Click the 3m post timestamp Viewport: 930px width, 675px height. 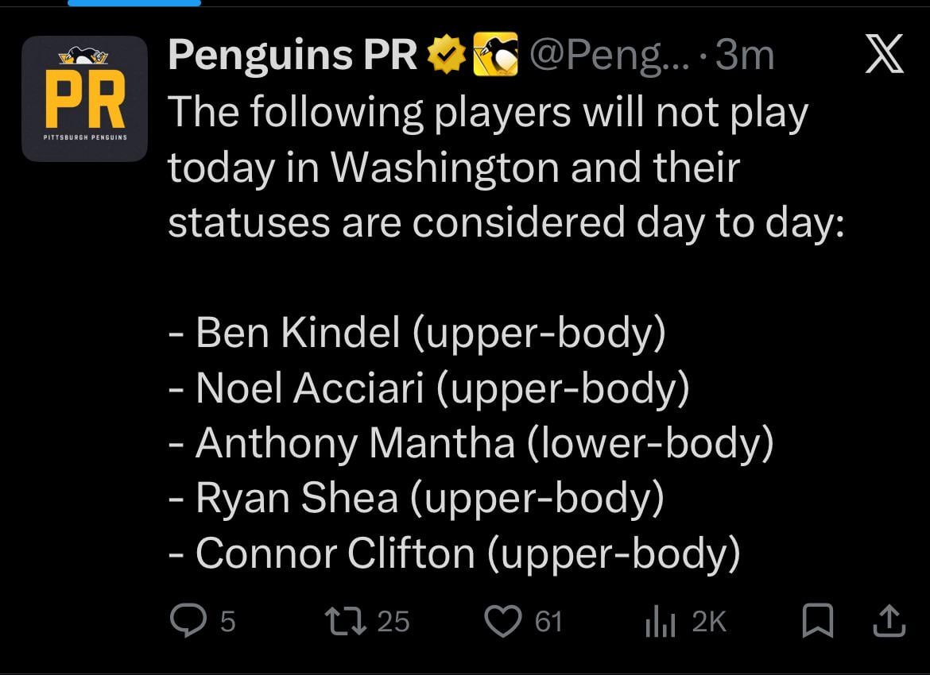click(x=744, y=55)
